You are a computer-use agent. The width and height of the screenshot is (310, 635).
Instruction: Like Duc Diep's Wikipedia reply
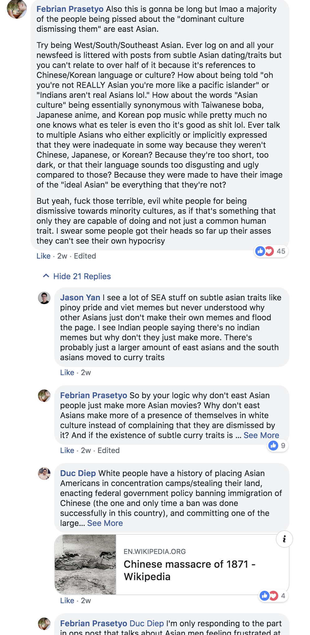pos(67,601)
